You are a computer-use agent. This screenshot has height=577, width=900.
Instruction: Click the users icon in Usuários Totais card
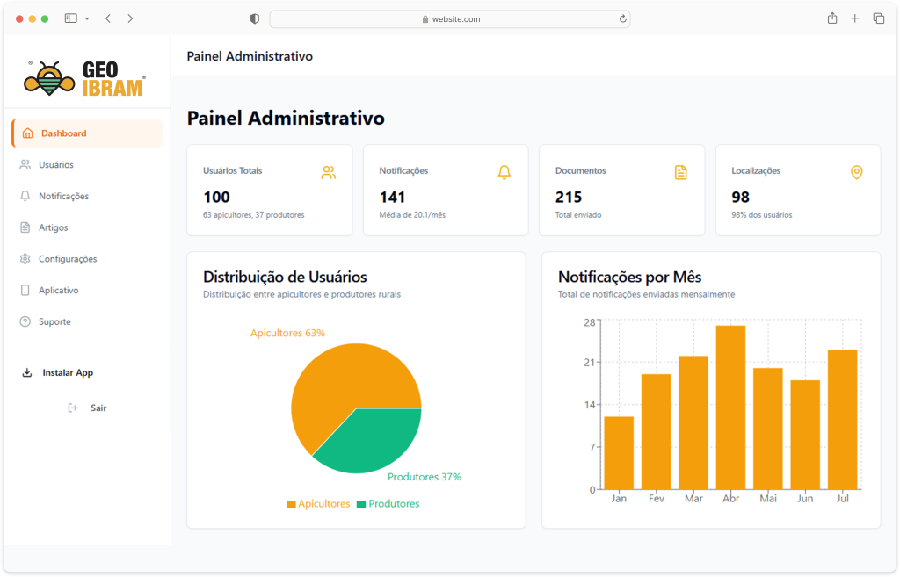pos(328,173)
